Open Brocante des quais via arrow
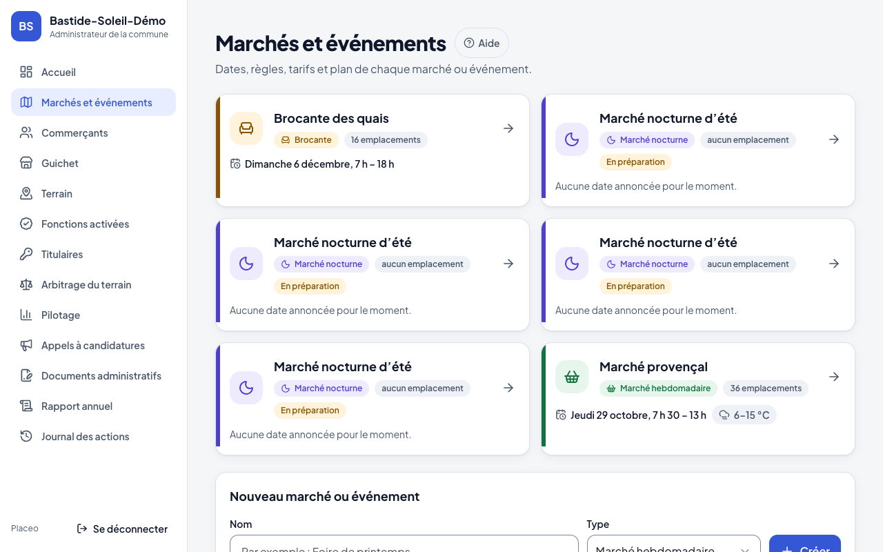 pyautogui.click(x=508, y=128)
